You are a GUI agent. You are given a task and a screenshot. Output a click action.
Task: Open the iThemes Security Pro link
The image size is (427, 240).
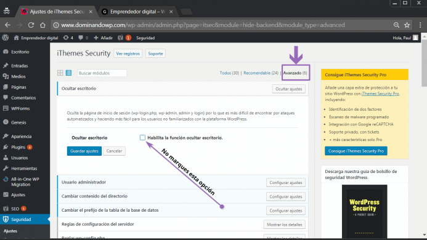tap(380, 94)
